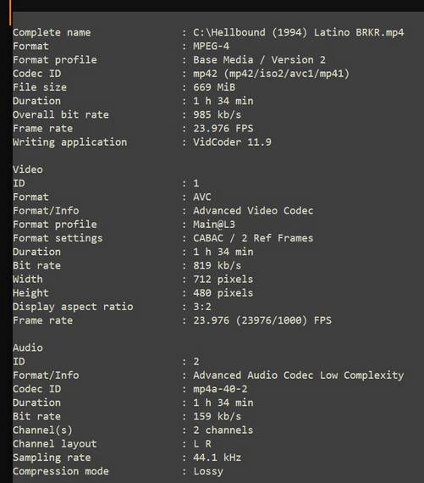The height and width of the screenshot is (483, 424).
Task: Select the Compression mode Lossy value
Action: point(208,471)
